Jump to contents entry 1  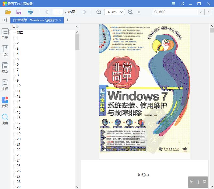pos(18,38)
